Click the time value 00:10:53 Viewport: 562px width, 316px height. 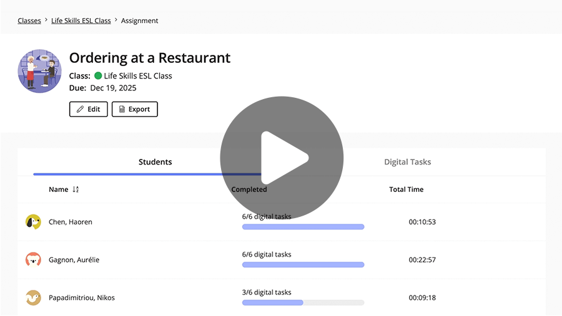click(x=422, y=222)
